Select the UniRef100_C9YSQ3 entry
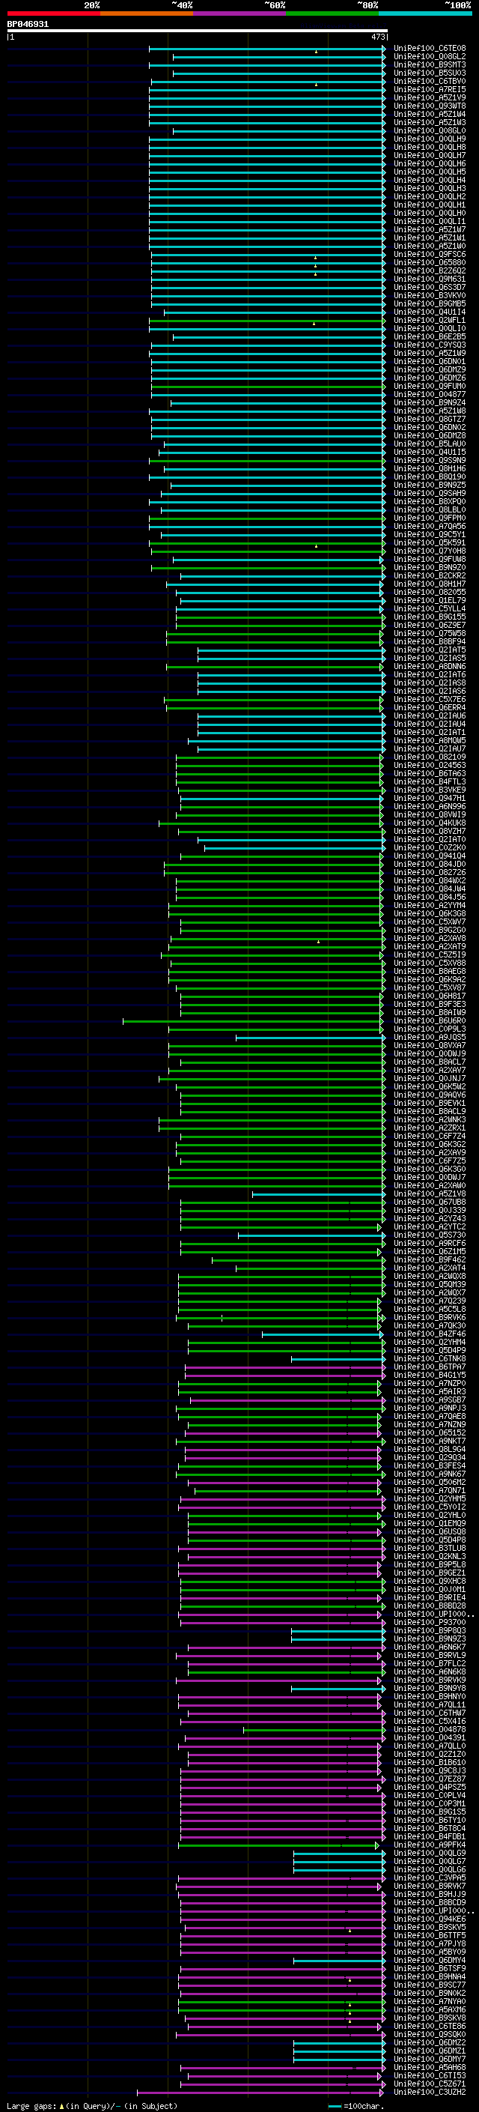This screenshot has height=2112, width=479. [x=430, y=345]
